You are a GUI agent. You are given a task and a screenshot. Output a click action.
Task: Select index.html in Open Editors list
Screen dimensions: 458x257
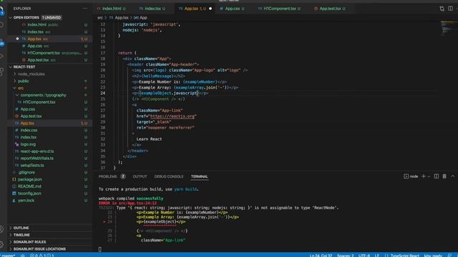[x=36, y=25]
